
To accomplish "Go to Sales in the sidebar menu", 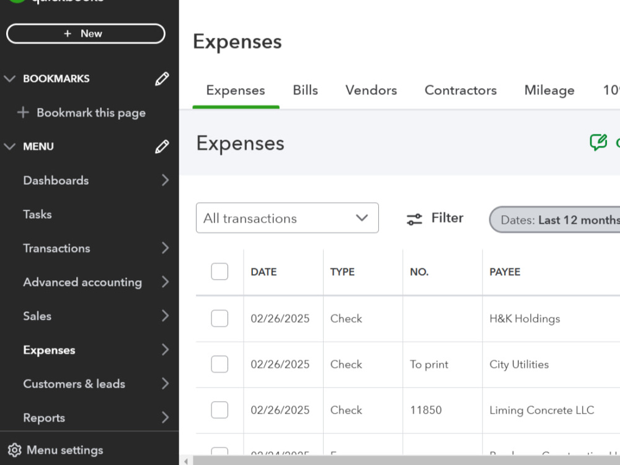I will click(37, 316).
